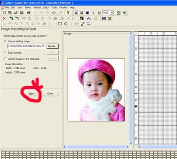Viewport: 177px width, 159px height.
Task: Click image panel scroll-down arrow
Action: [131, 143]
